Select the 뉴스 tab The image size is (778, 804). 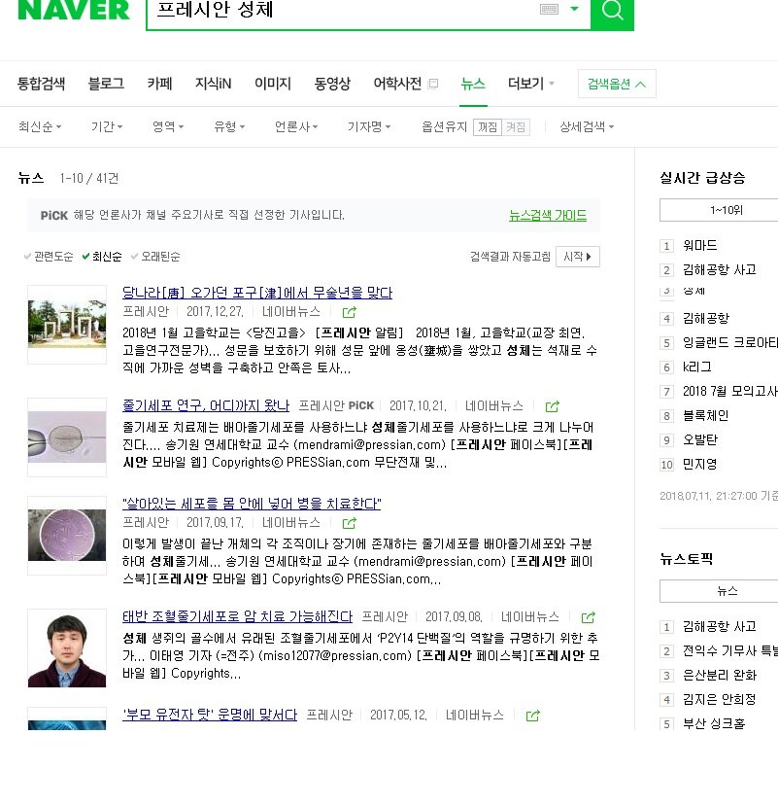(x=473, y=84)
